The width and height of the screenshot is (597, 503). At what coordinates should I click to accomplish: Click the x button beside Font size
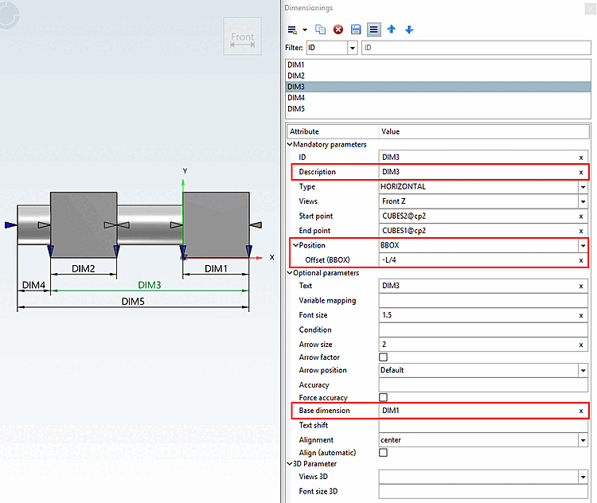[581, 316]
